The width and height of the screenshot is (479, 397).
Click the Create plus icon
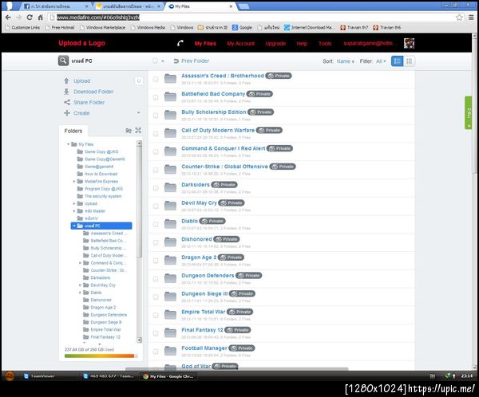click(67, 113)
